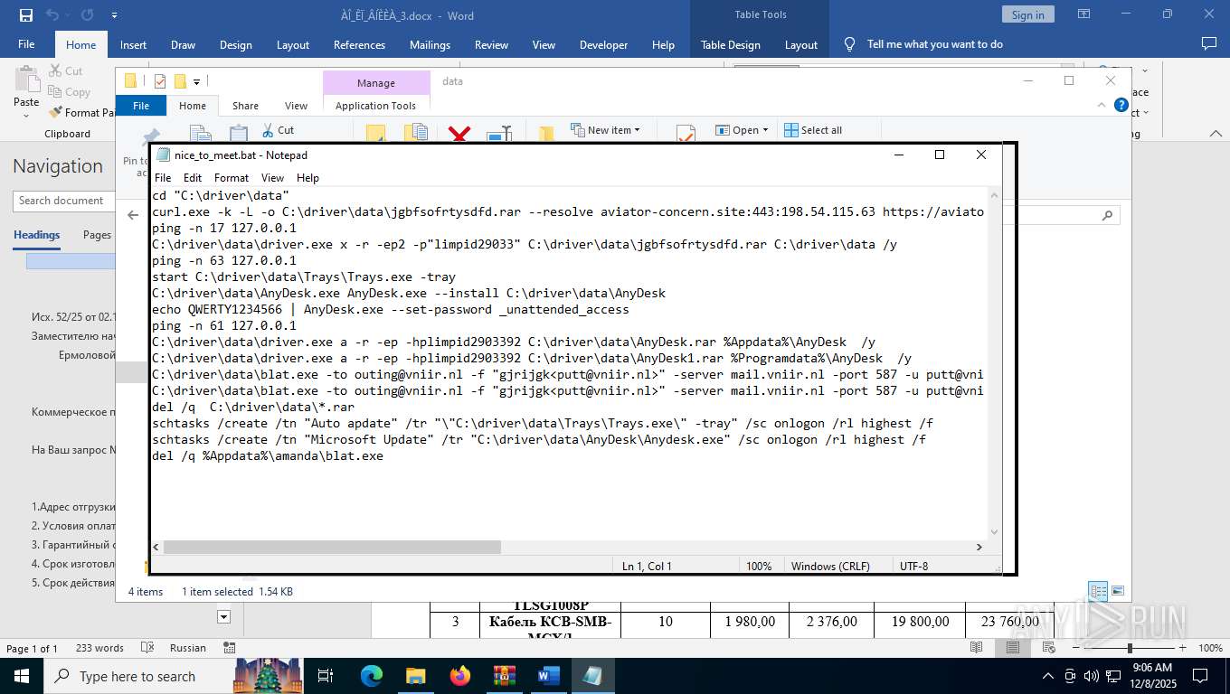
Task: Switch Explorer to details view
Action: coord(1098,592)
